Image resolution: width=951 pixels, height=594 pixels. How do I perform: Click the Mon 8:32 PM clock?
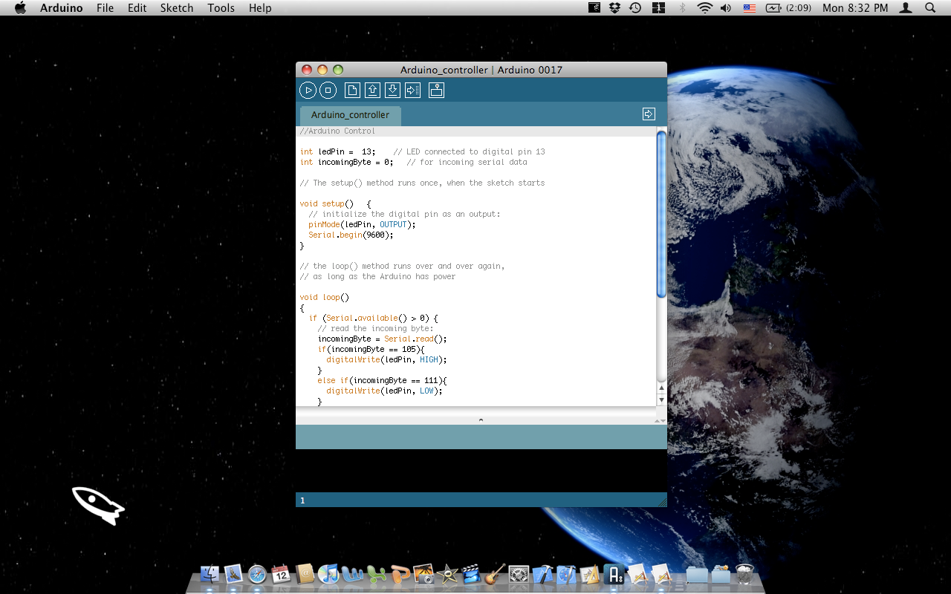[x=855, y=8]
